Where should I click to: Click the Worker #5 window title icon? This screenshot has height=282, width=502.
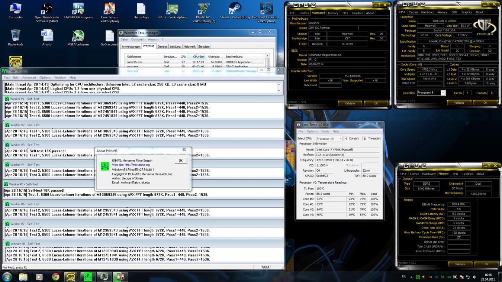pyautogui.click(x=6, y=184)
